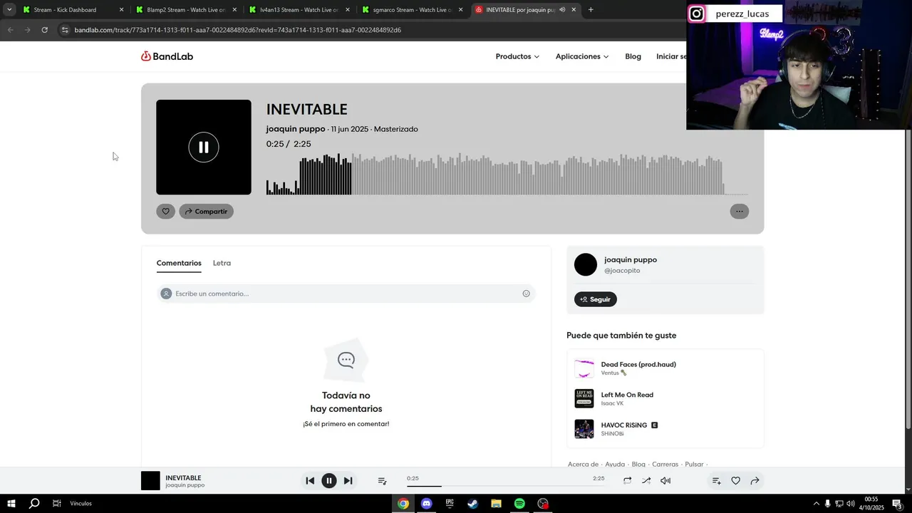912x513 pixels.
Task: Close the Kick Dashboard browser tab
Action: 121,10
